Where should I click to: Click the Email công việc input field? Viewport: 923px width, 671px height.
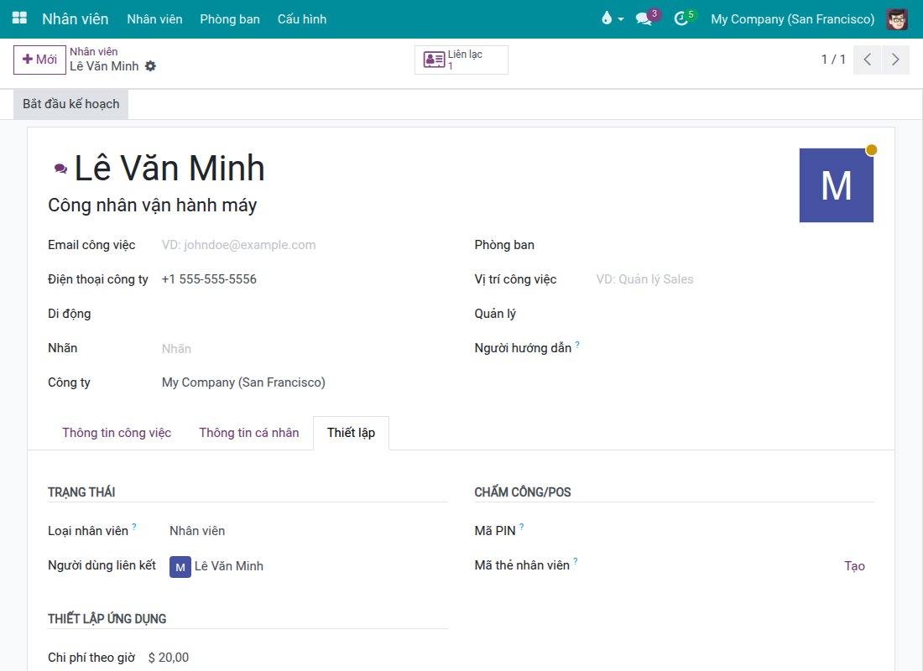coord(305,245)
